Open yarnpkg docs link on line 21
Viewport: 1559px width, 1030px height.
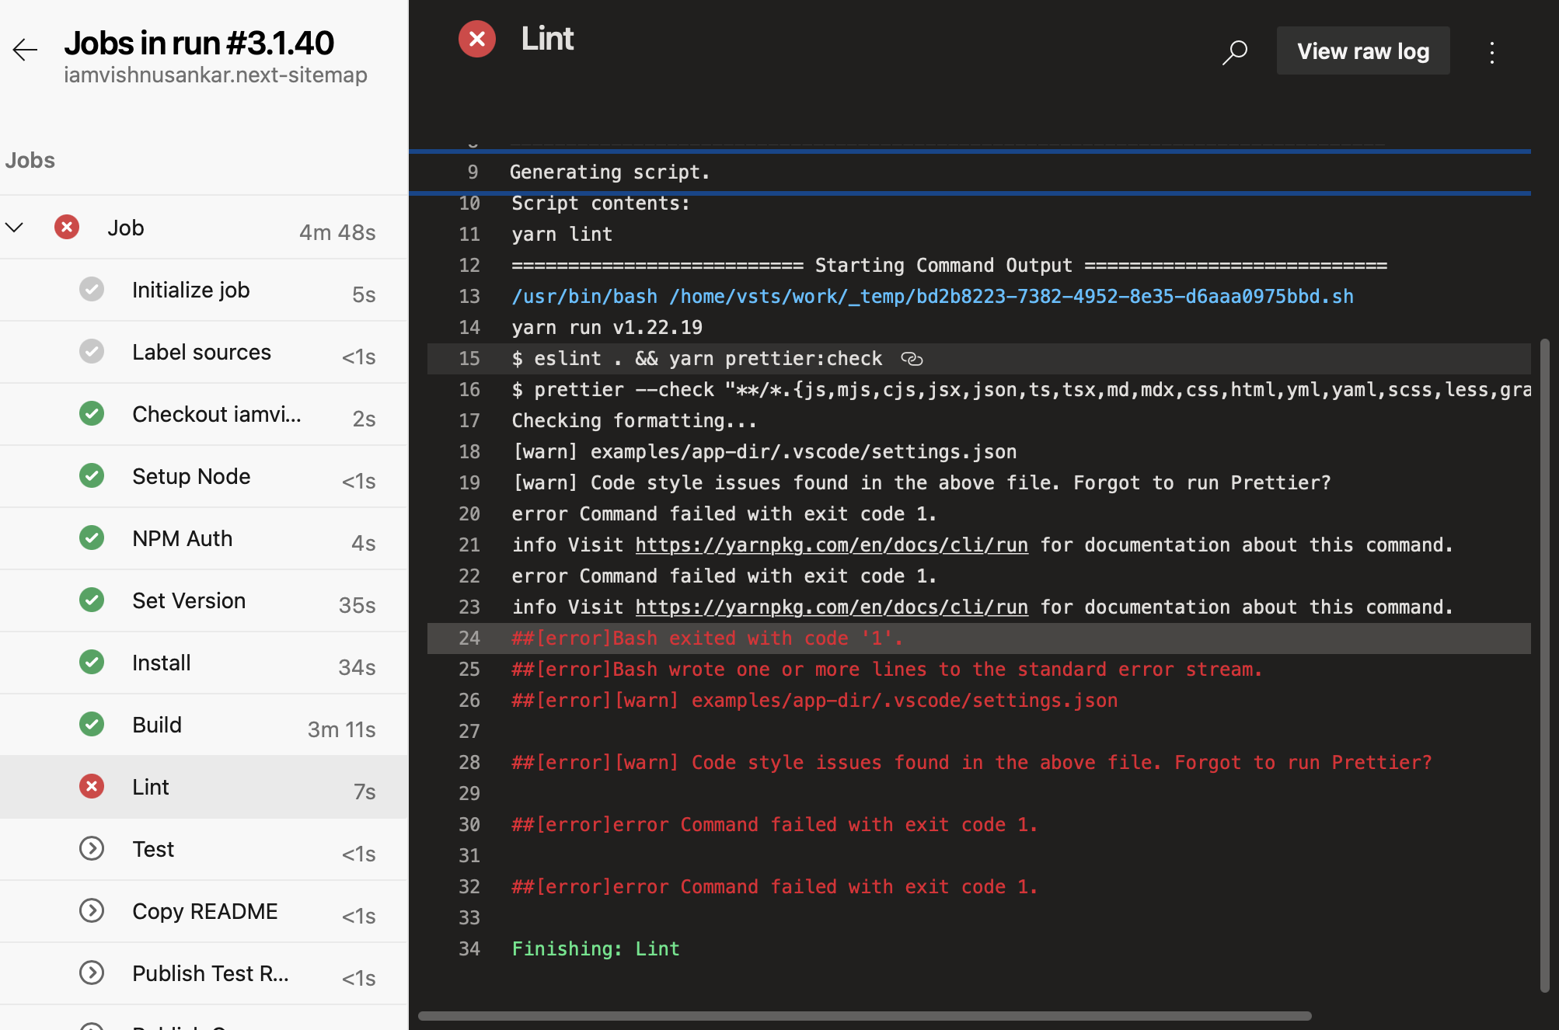point(831,545)
